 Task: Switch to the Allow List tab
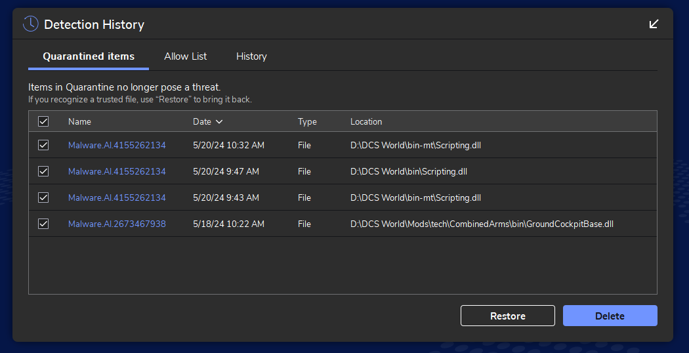coord(186,56)
